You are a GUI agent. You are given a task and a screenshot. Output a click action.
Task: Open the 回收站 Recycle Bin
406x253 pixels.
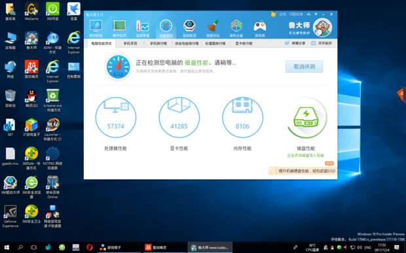(x=10, y=99)
